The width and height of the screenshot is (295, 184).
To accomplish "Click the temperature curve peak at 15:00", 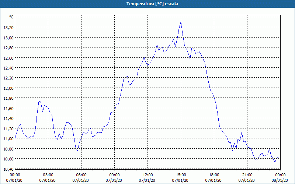I will (181, 22).
